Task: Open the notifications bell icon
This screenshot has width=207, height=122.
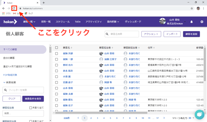Action: pos(191,22)
